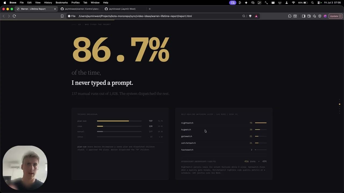Open a new tab with plus button
The image size is (344, 193).
(x=150, y=9)
